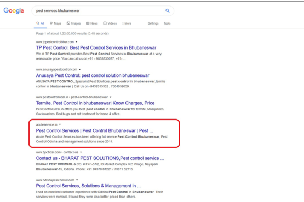Viewport: 304px width, 202px height.
Task: Click the Maps pin icon
Action: (51, 23)
